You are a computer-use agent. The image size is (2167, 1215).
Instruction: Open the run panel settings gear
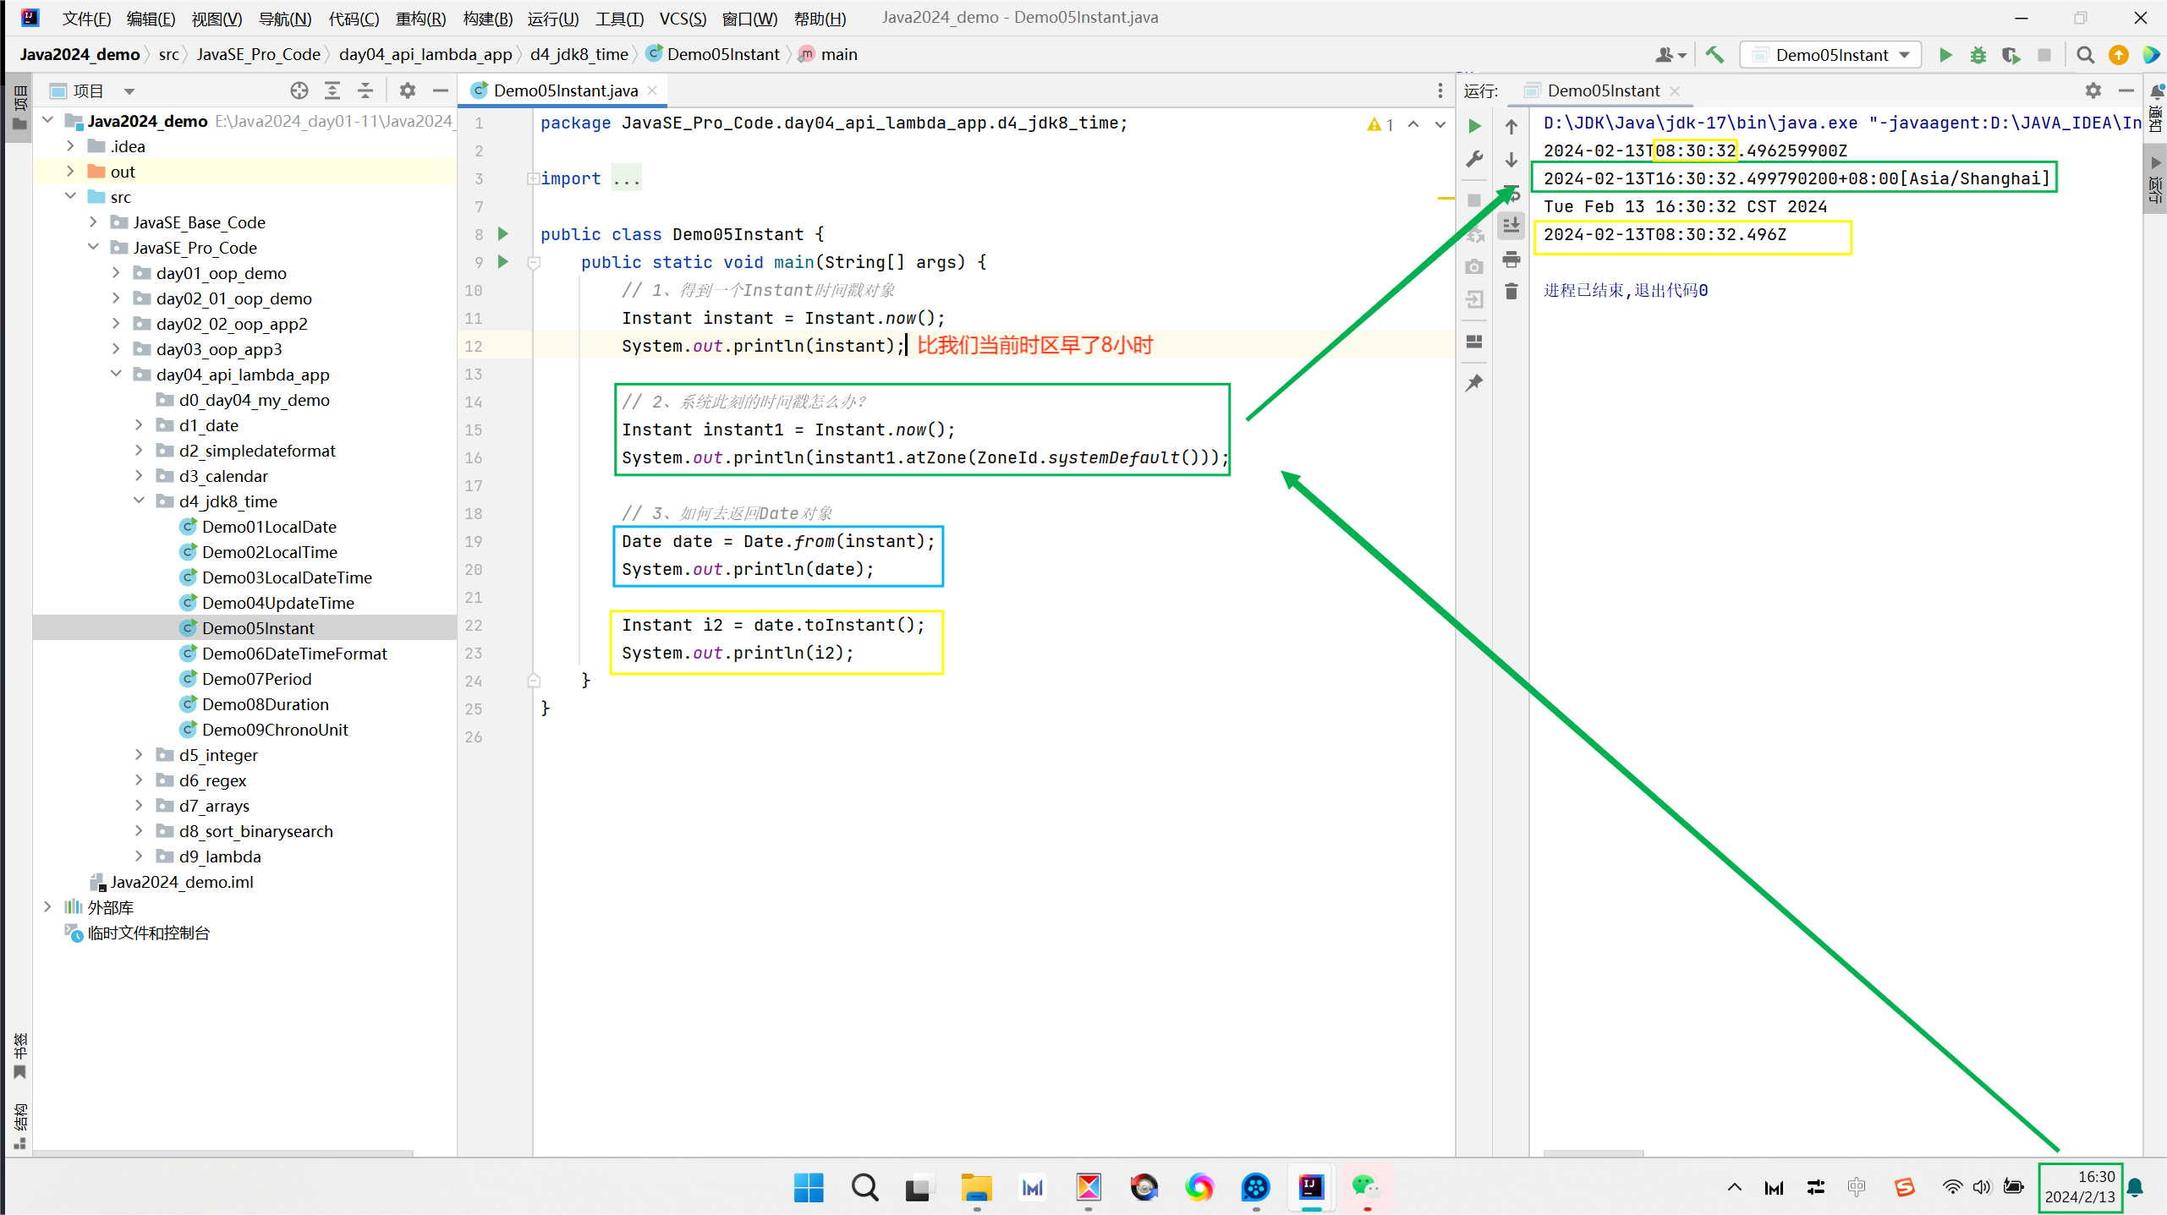pyautogui.click(x=2093, y=90)
